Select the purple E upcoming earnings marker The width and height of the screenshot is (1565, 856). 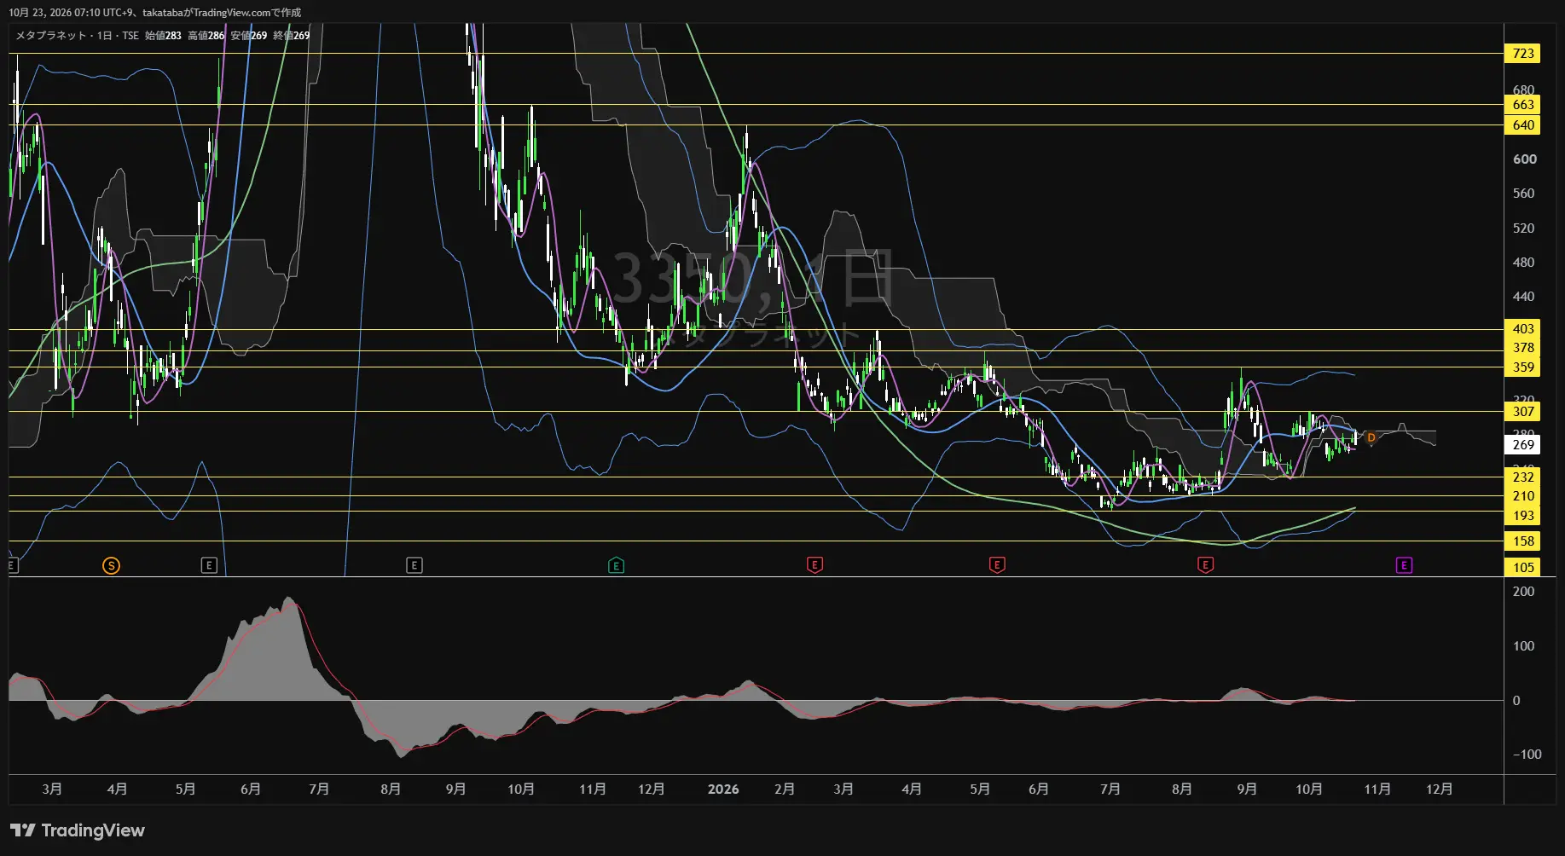pyautogui.click(x=1404, y=565)
